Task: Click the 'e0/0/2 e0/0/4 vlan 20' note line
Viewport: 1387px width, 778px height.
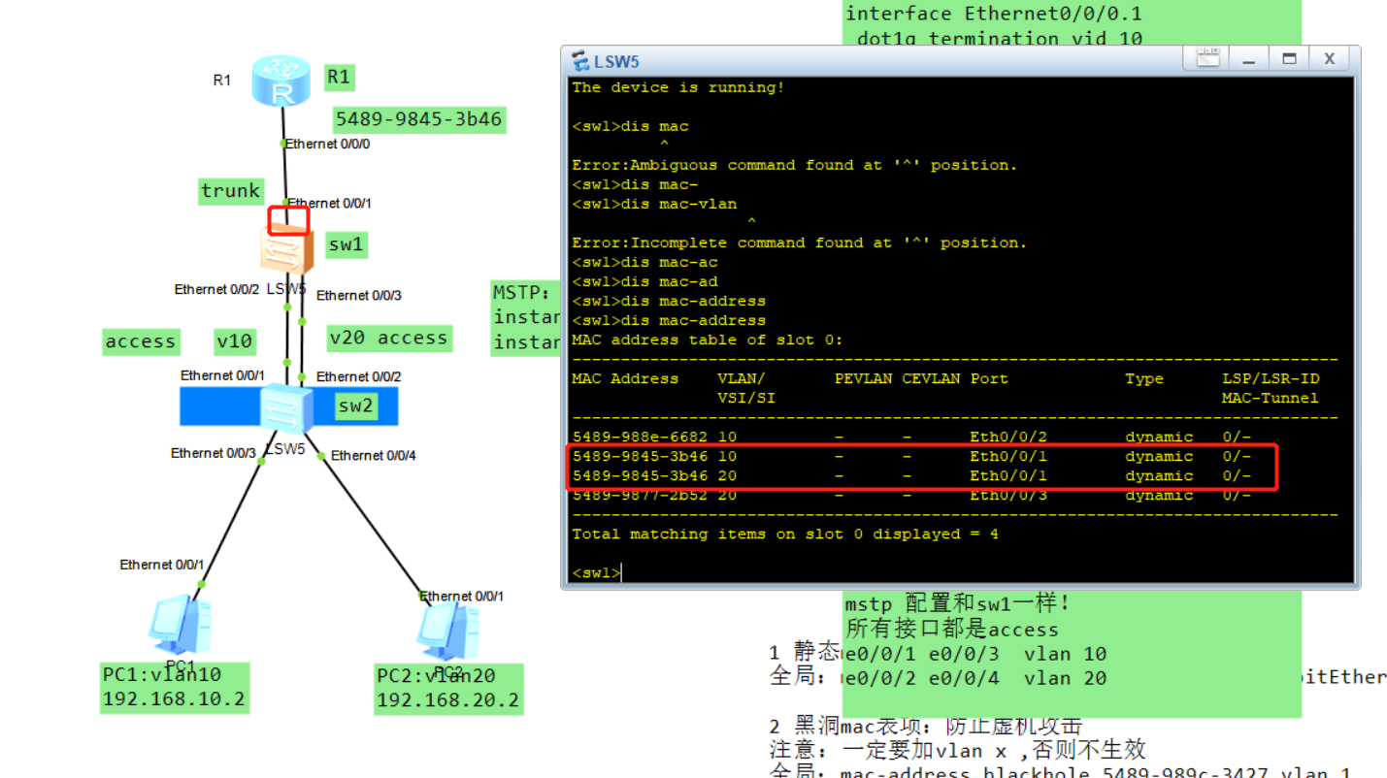Action: point(975,678)
